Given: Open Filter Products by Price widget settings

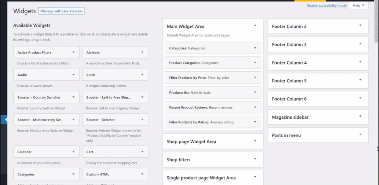Looking at the screenshot, I should 255,78.
